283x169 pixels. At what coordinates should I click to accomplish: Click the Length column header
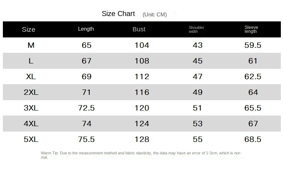pyautogui.click(x=86, y=29)
